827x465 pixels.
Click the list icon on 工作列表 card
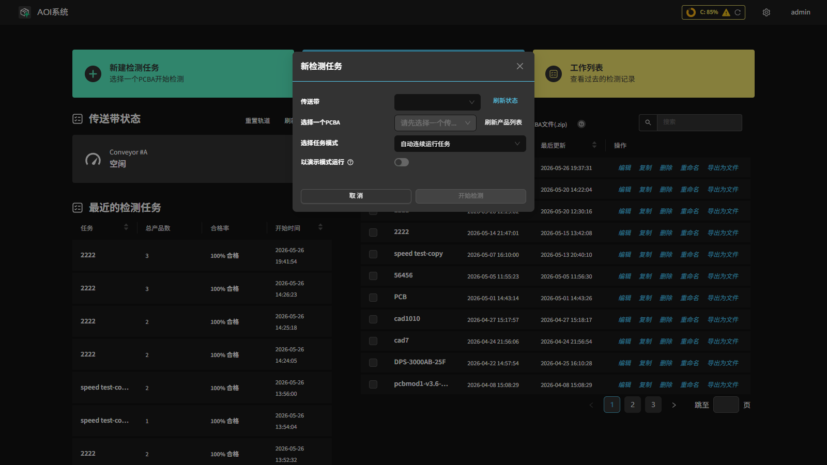pyautogui.click(x=554, y=74)
